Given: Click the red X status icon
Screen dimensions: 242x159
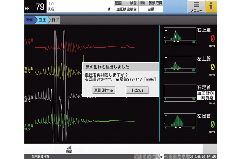Looking at the screenshot, I should [x=136, y=157].
